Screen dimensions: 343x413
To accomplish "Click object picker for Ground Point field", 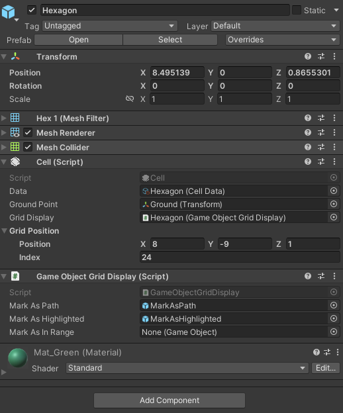I will (334, 204).
